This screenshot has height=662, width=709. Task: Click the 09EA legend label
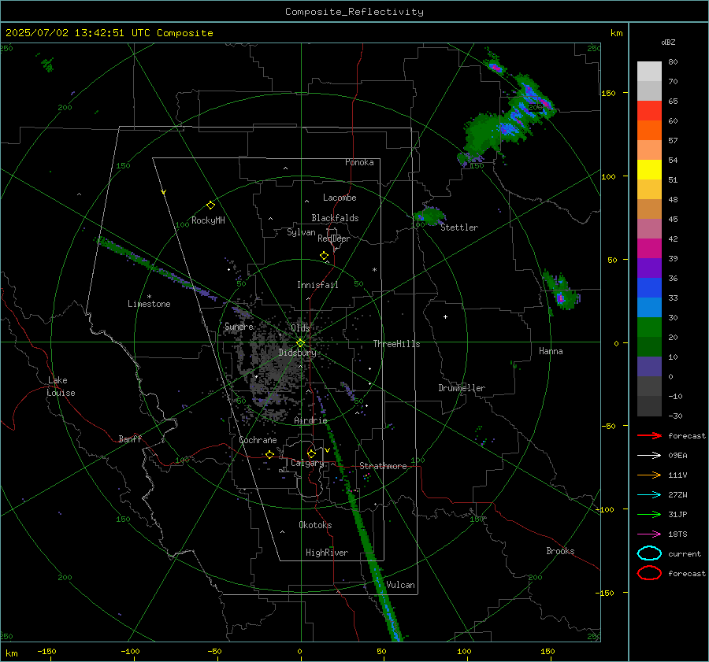click(677, 456)
